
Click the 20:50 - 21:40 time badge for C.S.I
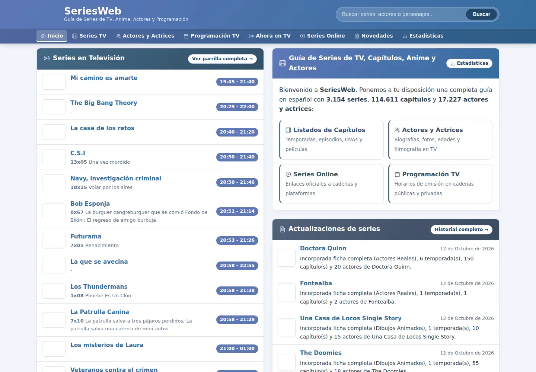[x=237, y=157]
